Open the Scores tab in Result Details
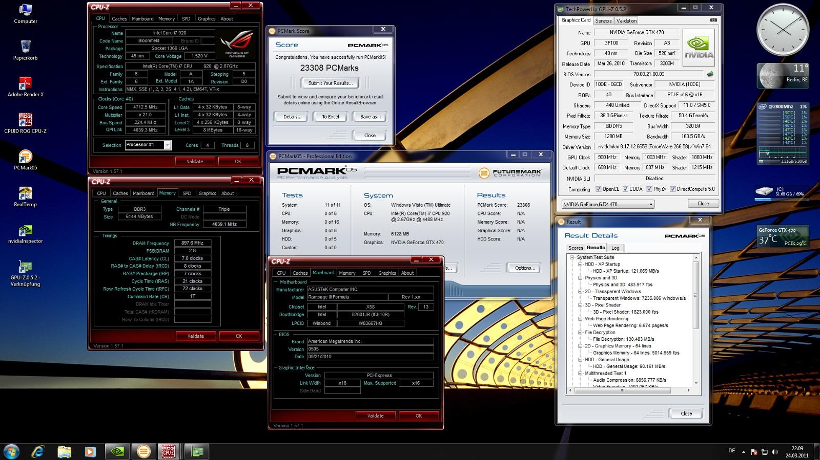 [576, 248]
